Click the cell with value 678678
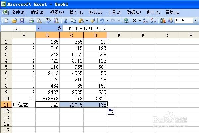 tap(47, 98)
